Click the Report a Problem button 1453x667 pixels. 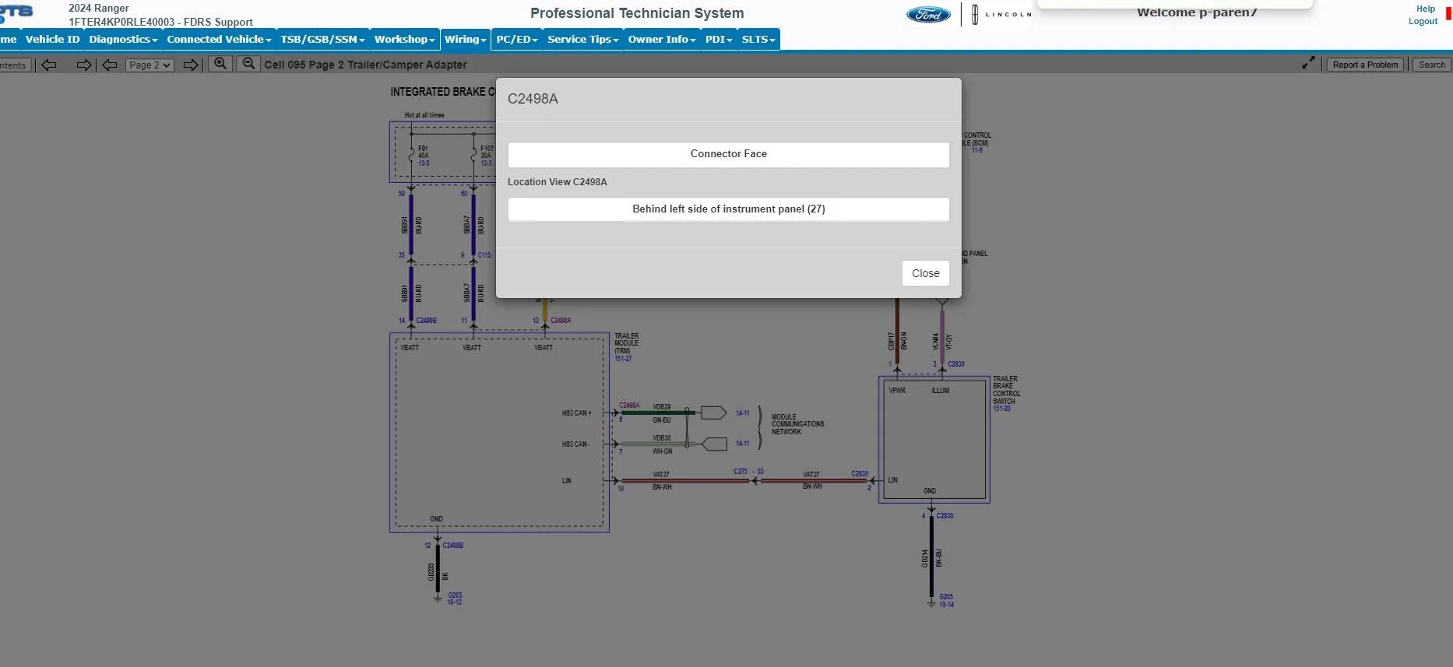tap(1365, 65)
